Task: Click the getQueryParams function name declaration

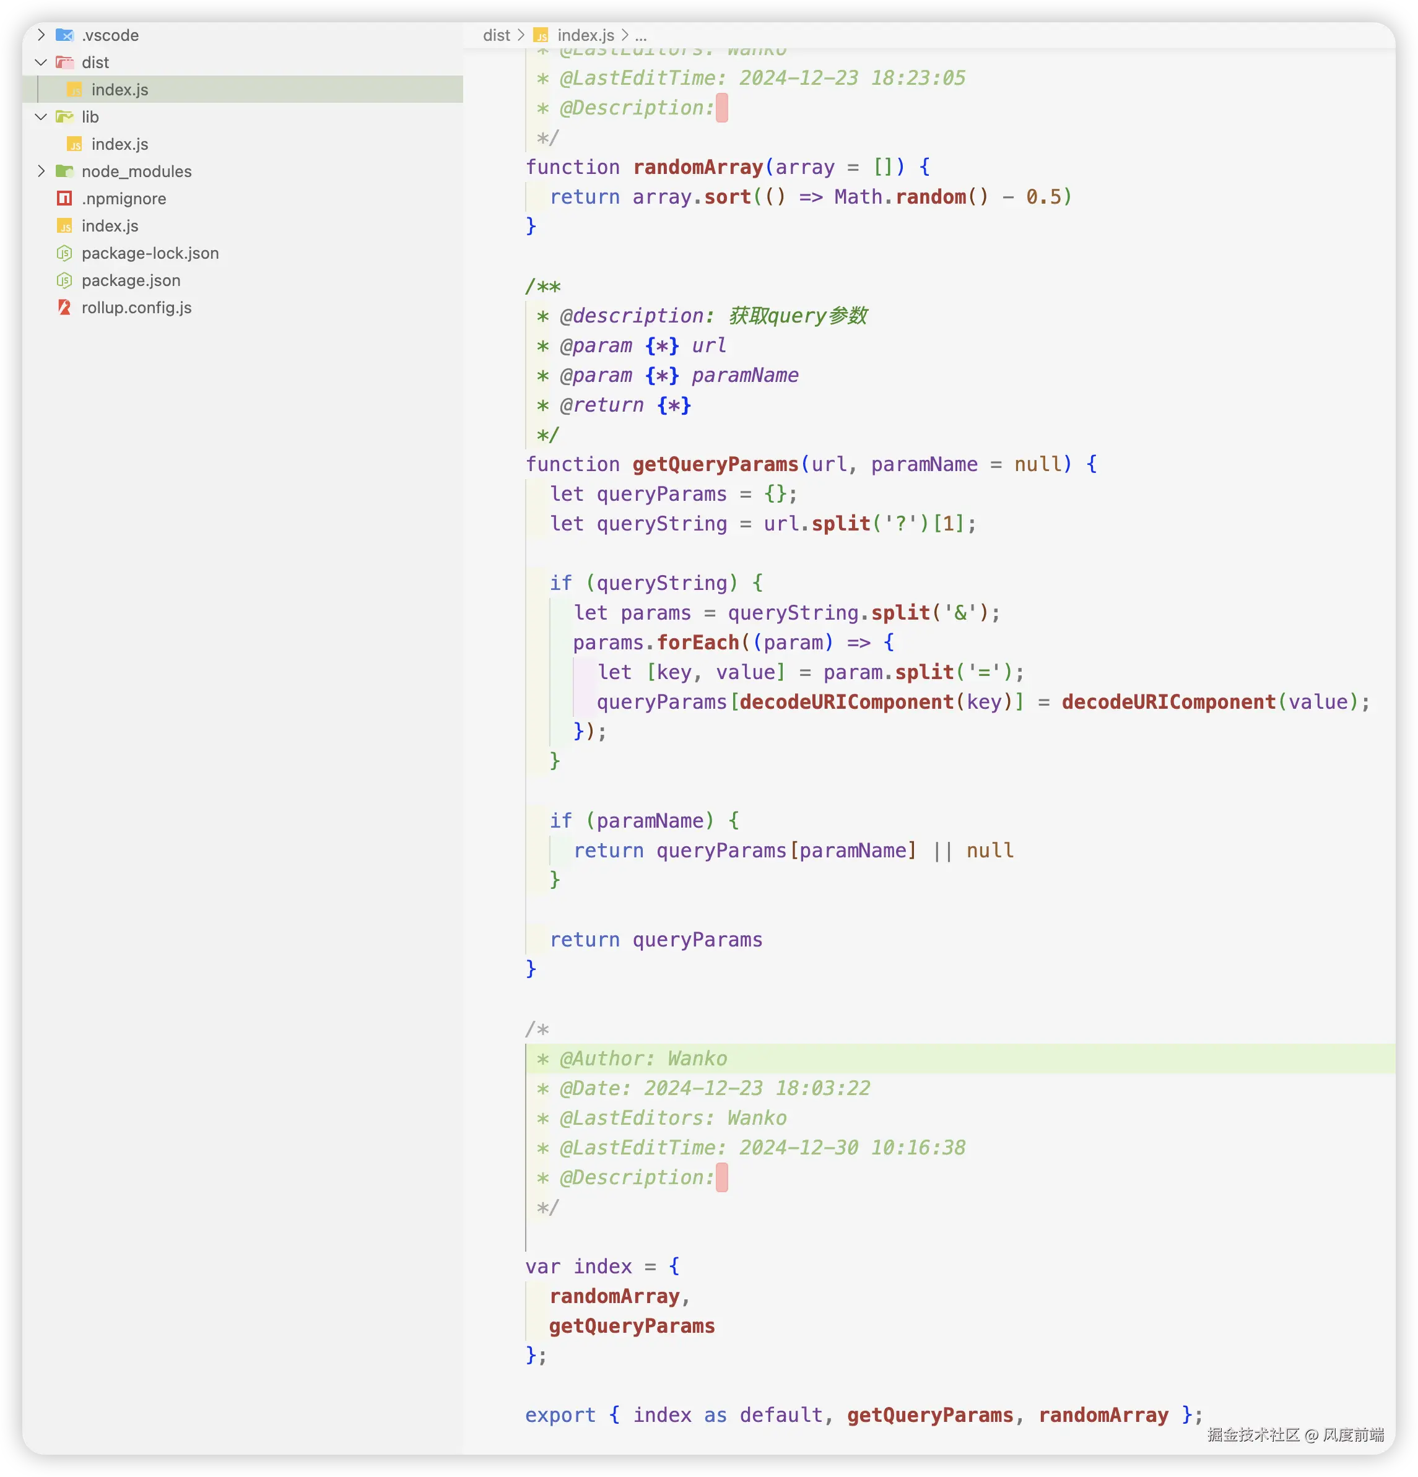Action: point(715,464)
